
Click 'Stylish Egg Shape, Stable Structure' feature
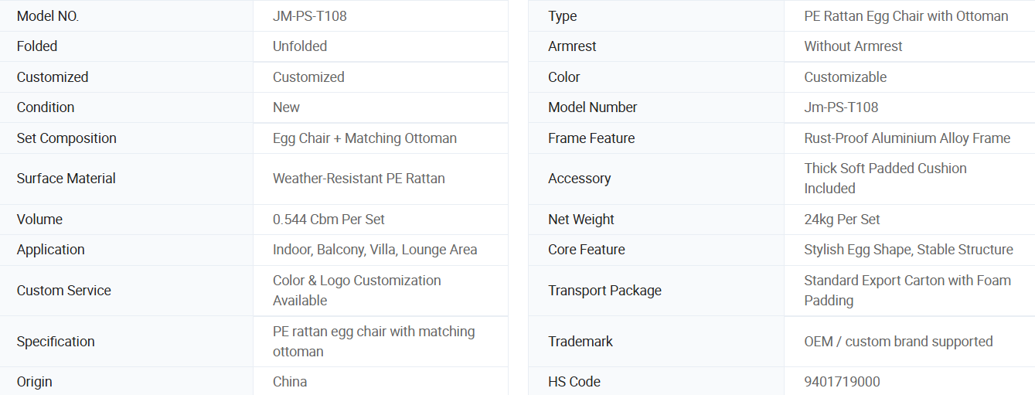pyautogui.click(x=908, y=250)
